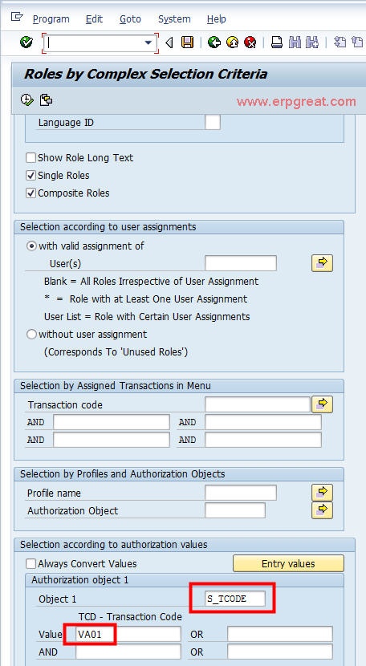Image resolution: width=366 pixels, height=666 pixels.
Task: Click the Profile name input field
Action: [x=241, y=493]
